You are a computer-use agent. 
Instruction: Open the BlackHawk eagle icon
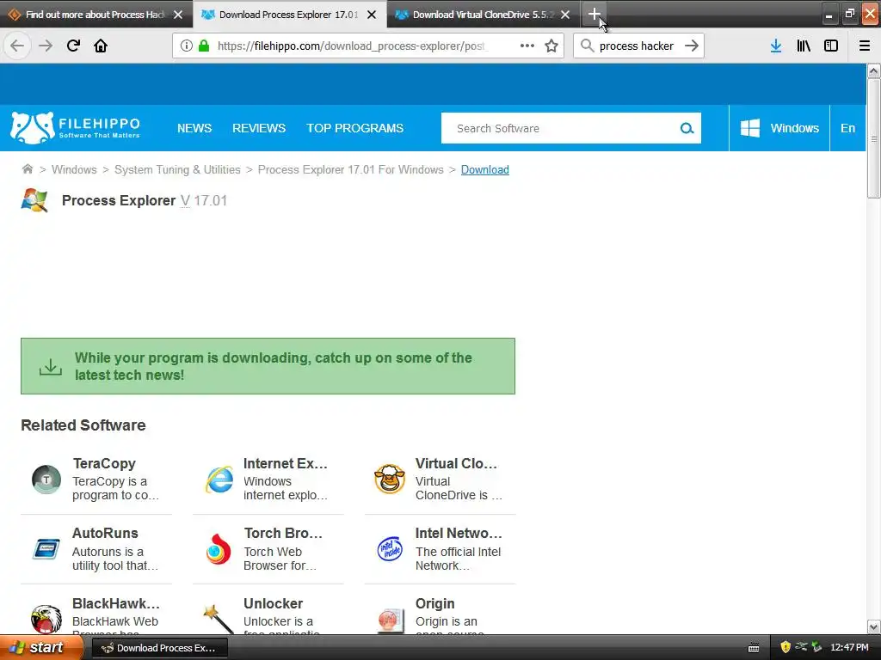[x=46, y=619]
